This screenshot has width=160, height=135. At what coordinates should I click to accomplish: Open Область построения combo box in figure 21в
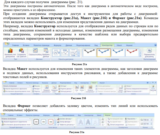point(16,119)
